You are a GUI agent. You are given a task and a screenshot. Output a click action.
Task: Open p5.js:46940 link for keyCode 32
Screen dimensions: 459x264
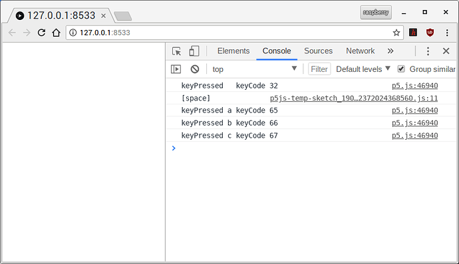coord(415,86)
